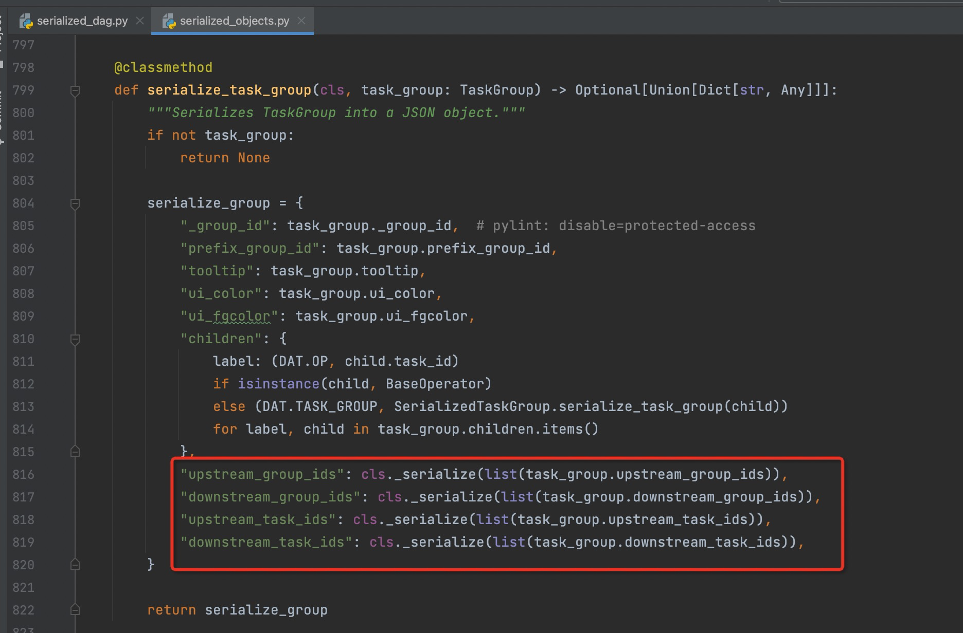
Task: Collapse the serialize_group dict at line 804
Action: [x=75, y=203]
